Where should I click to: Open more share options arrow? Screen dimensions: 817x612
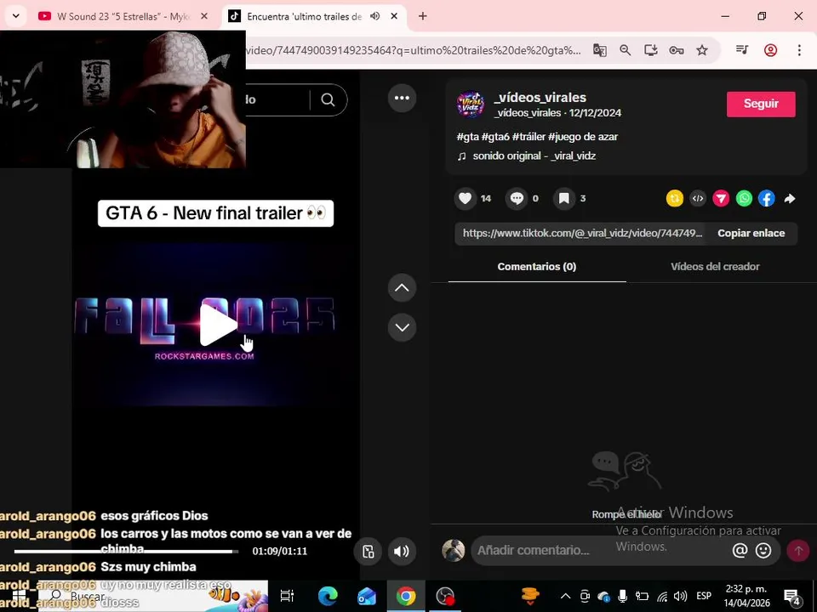790,198
